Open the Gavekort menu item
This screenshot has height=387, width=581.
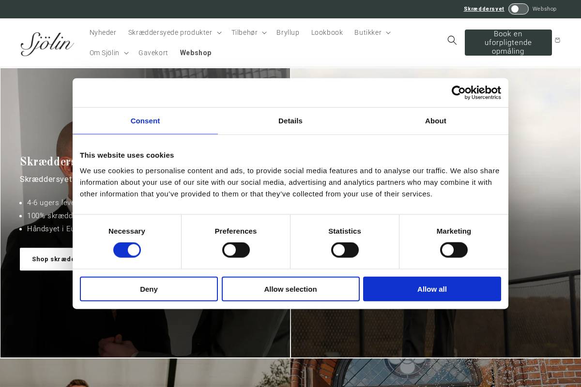point(153,53)
